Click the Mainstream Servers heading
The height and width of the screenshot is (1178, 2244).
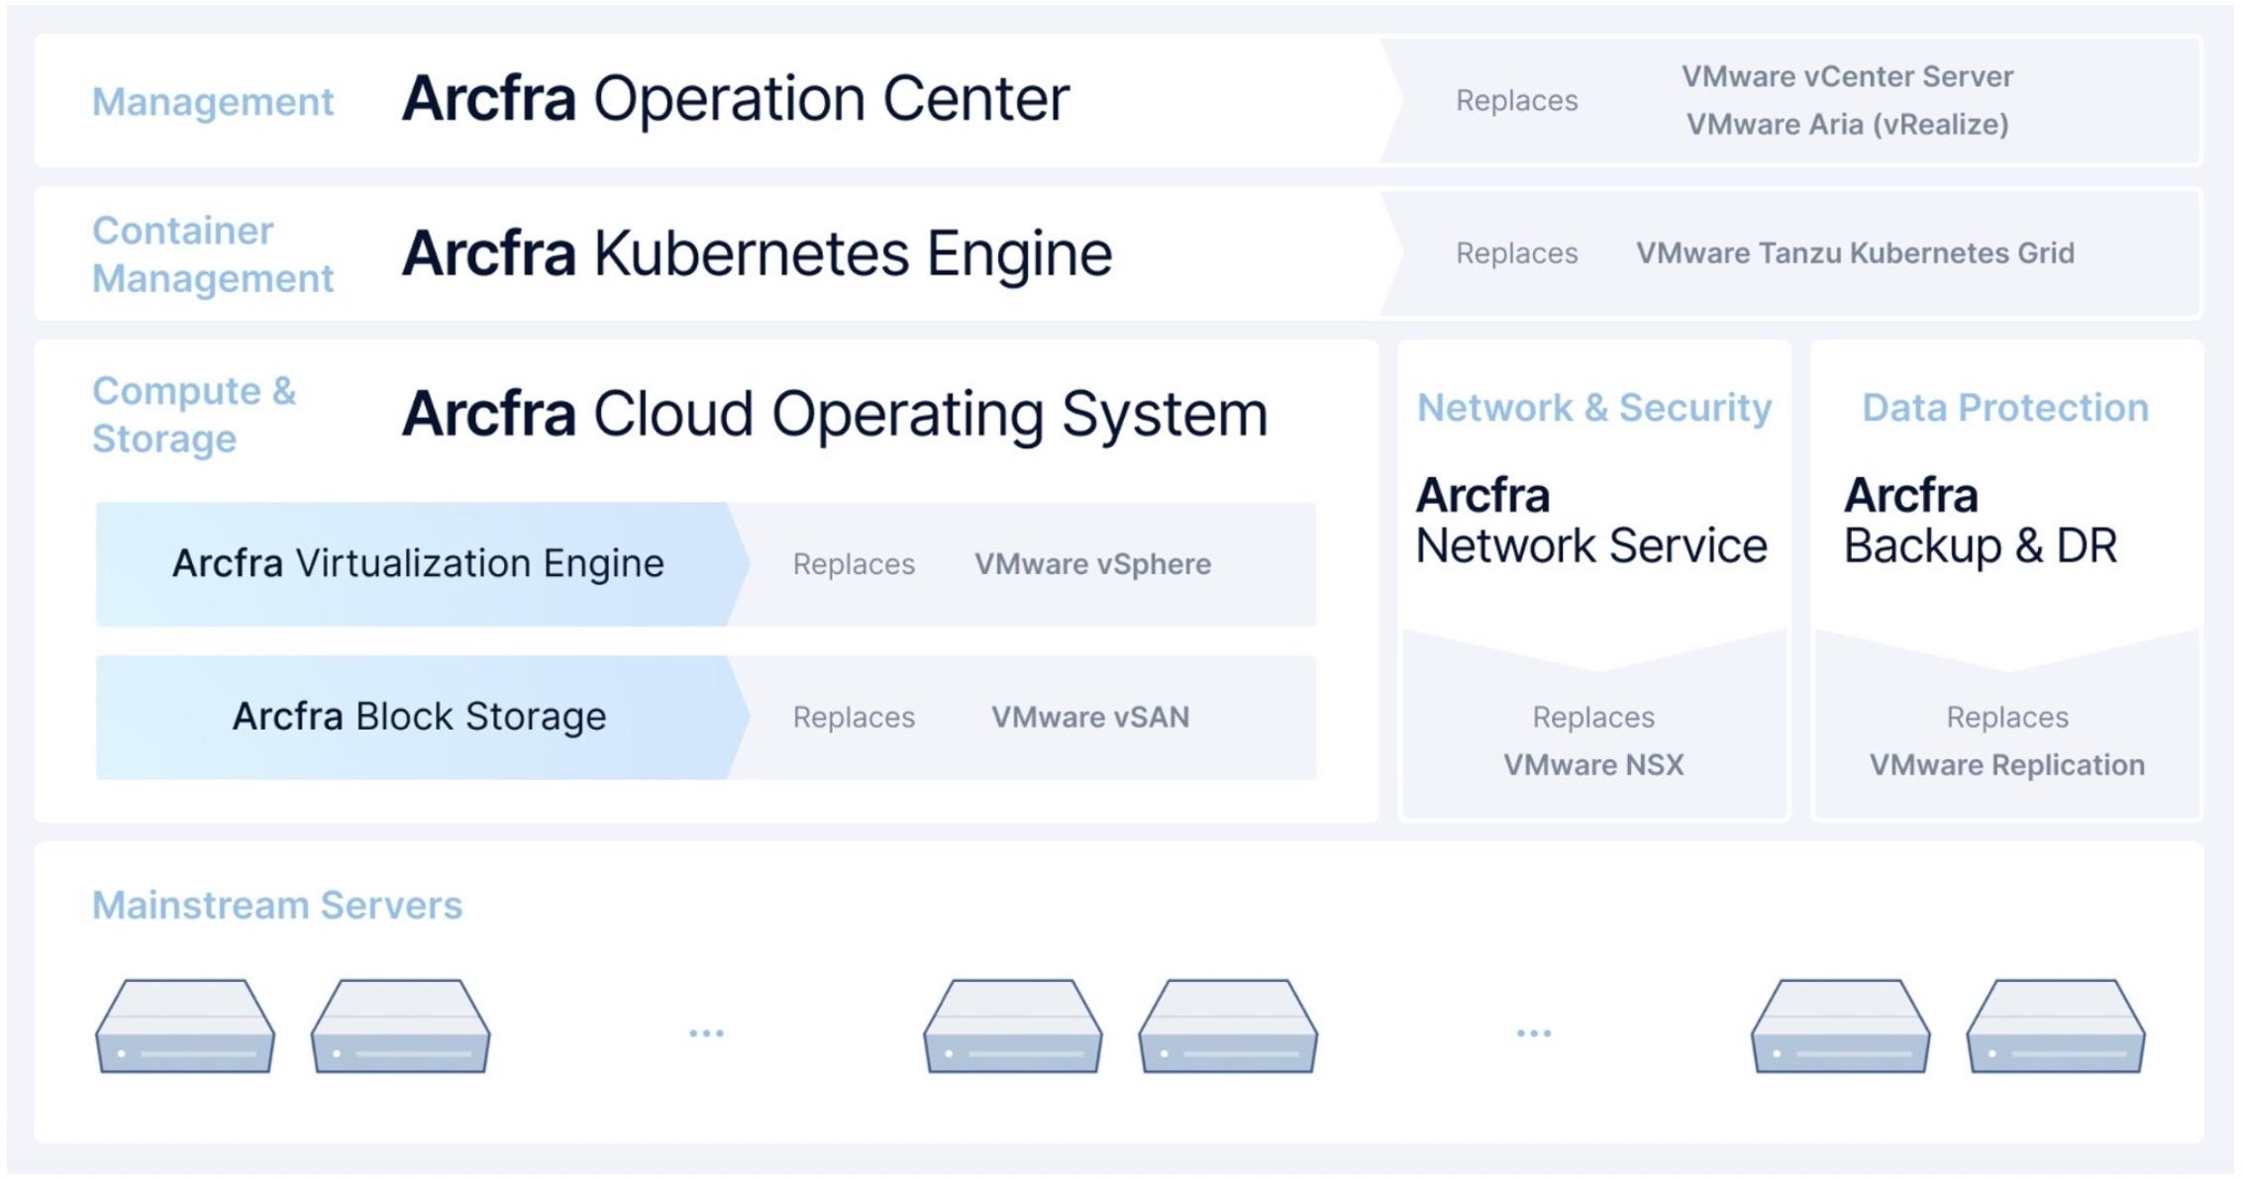click(x=277, y=906)
